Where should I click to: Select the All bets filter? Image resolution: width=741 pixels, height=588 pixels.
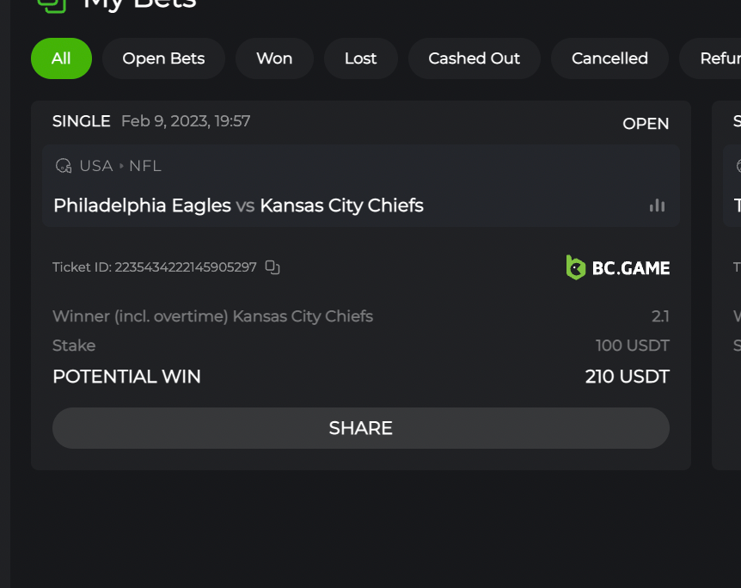(61, 58)
